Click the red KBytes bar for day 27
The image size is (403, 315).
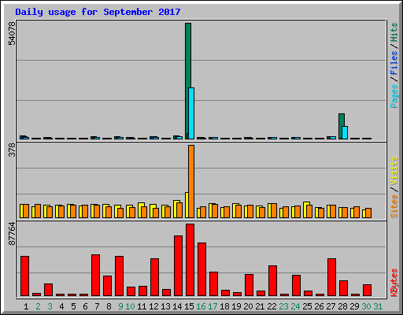[331, 277]
